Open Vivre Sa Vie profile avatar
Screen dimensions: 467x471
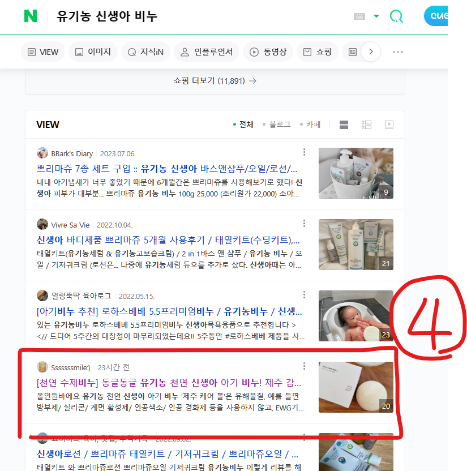(42, 224)
